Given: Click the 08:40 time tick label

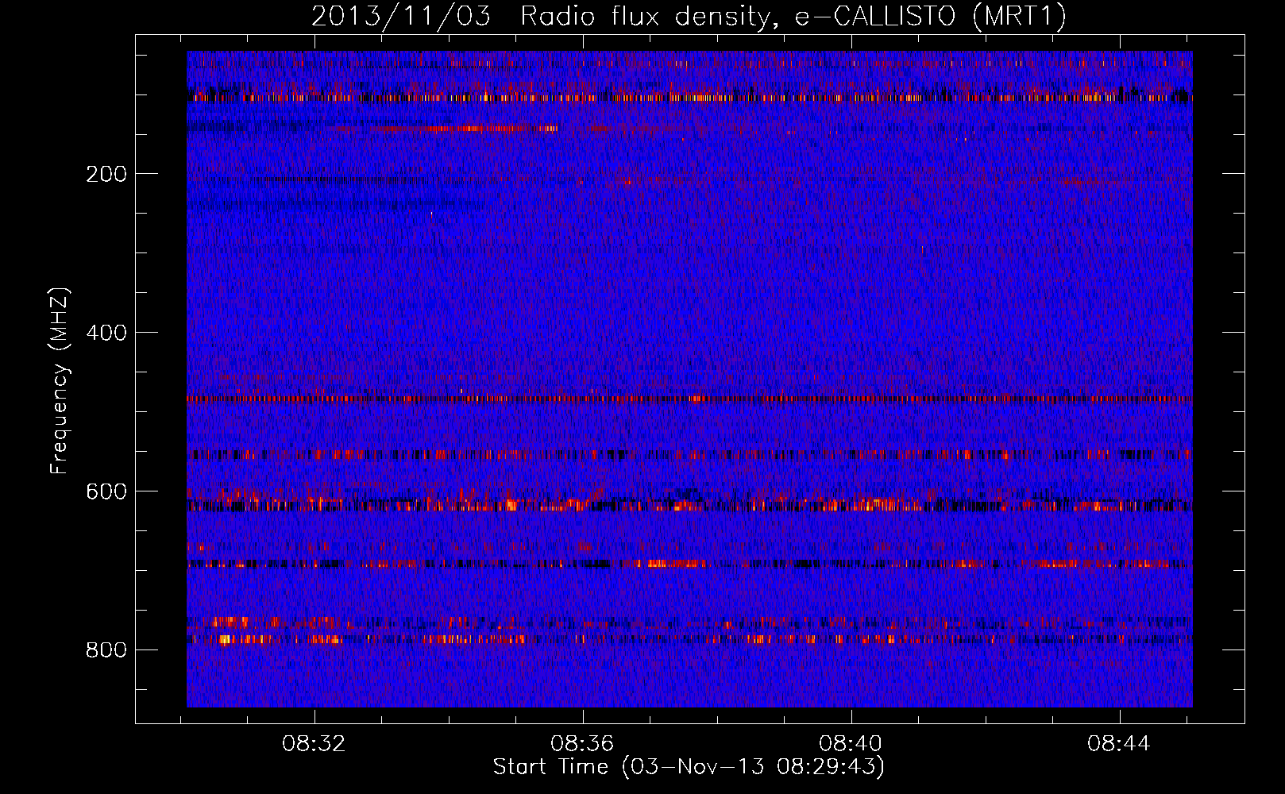Looking at the screenshot, I should (x=851, y=744).
